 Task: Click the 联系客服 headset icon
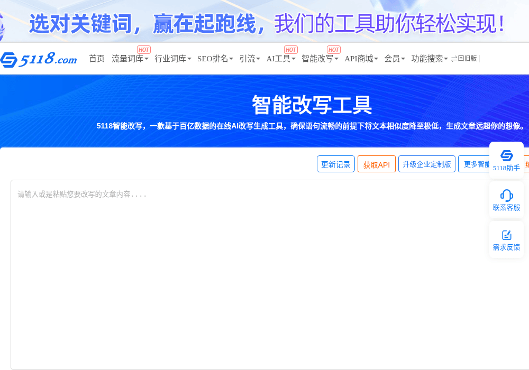pos(506,196)
